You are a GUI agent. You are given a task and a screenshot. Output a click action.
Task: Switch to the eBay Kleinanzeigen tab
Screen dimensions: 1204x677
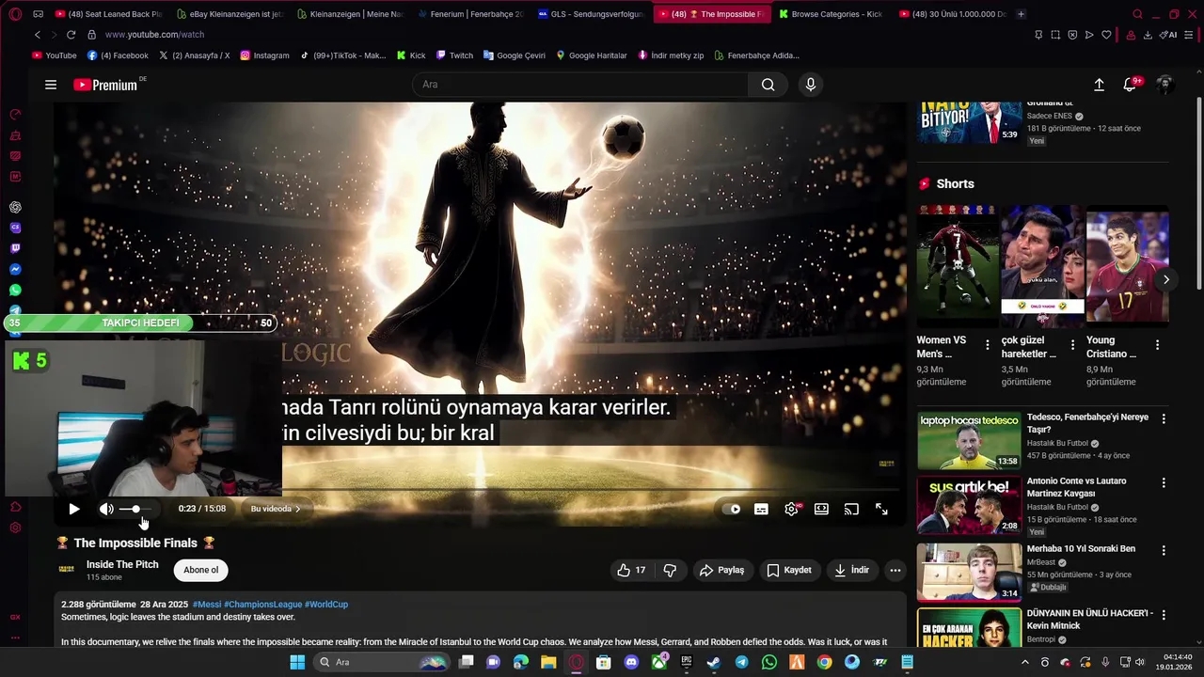(229, 14)
